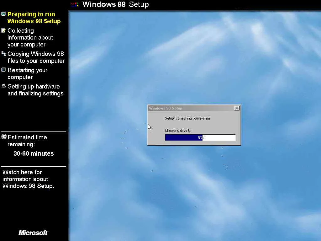321x241 pixels.
Task: Click the computer icon beside Setting up hardware
Action: tap(3, 86)
